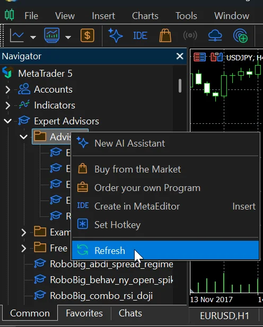Choose Create in MetaEditor
This screenshot has height=327, width=263.
point(165,206)
